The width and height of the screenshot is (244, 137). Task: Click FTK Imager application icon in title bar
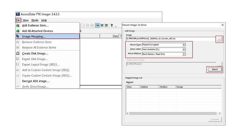coord(18,14)
